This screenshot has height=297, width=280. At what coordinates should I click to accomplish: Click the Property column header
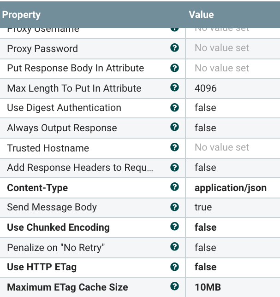pyautogui.click(x=21, y=15)
